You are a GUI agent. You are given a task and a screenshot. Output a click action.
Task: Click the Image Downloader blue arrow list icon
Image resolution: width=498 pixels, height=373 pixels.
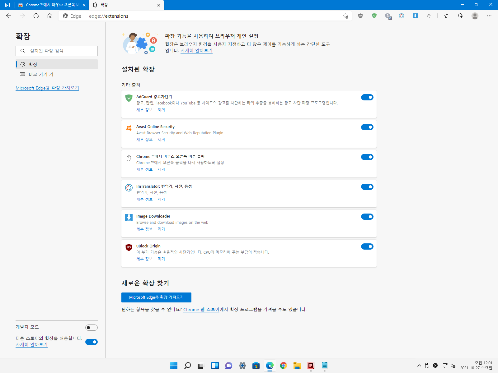coord(129,218)
